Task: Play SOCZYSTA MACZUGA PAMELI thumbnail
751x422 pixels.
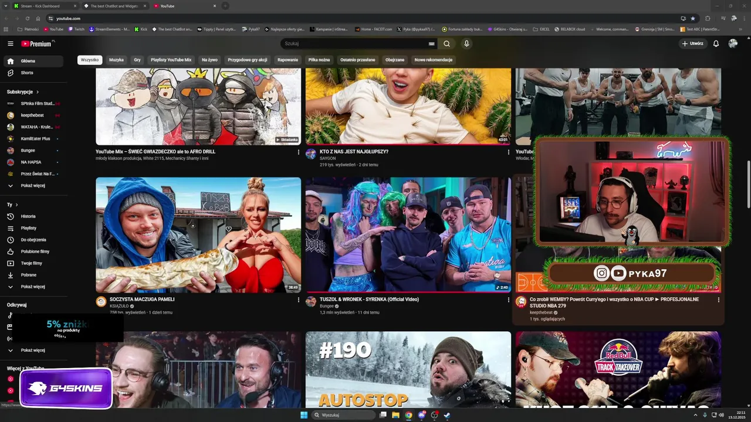Action: pyautogui.click(x=198, y=234)
